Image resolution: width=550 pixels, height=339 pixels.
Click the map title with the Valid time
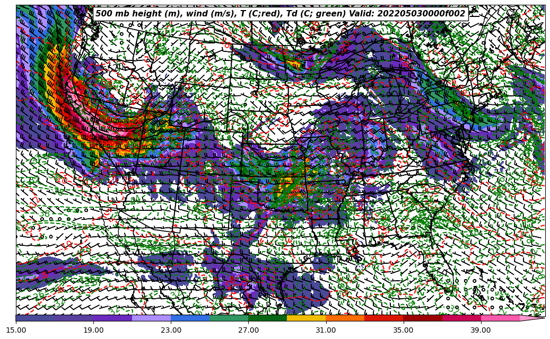pyautogui.click(x=281, y=14)
